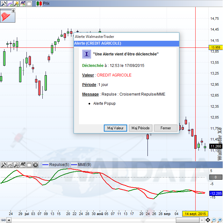
Task: Click yellow 13.958 price level tag
Action: (216, 47)
